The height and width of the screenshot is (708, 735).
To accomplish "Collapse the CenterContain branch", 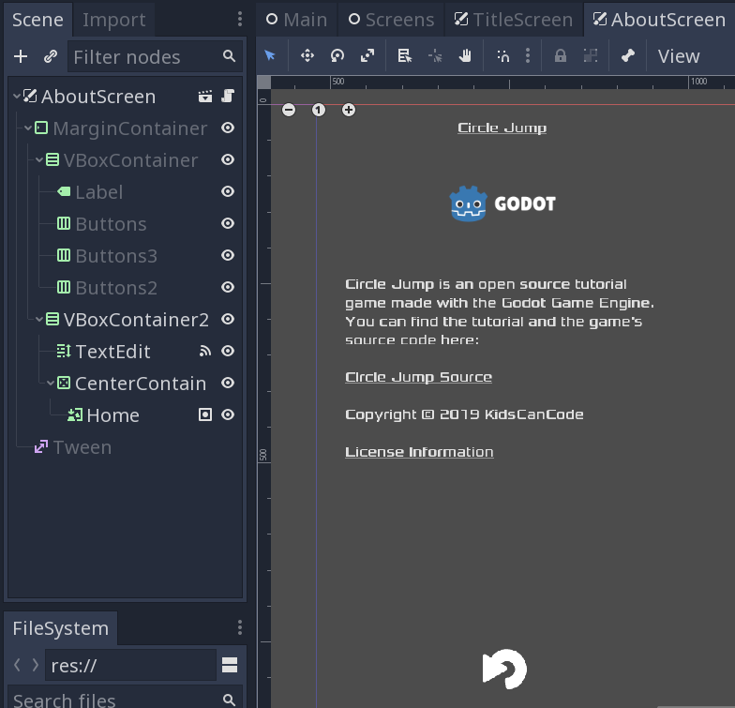I will 51,383.
